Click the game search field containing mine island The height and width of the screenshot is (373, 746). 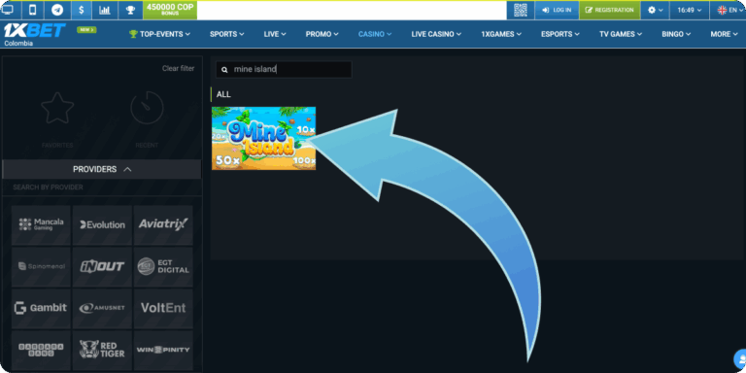(x=284, y=70)
